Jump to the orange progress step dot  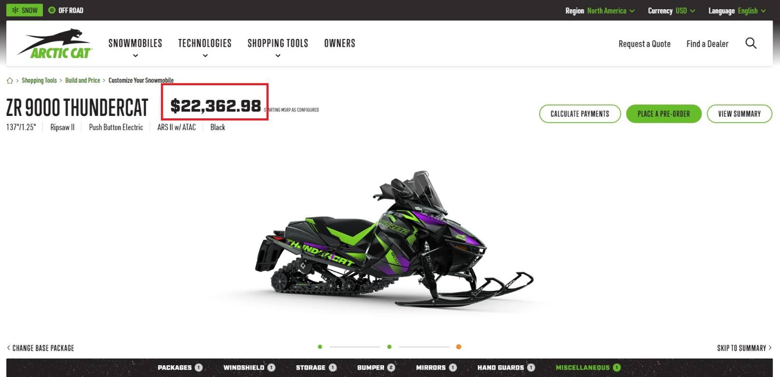click(x=458, y=347)
